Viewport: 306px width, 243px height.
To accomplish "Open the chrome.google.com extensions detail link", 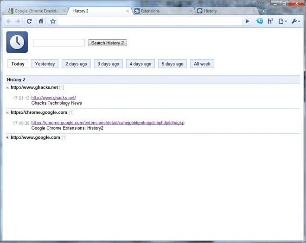I will (108, 123).
